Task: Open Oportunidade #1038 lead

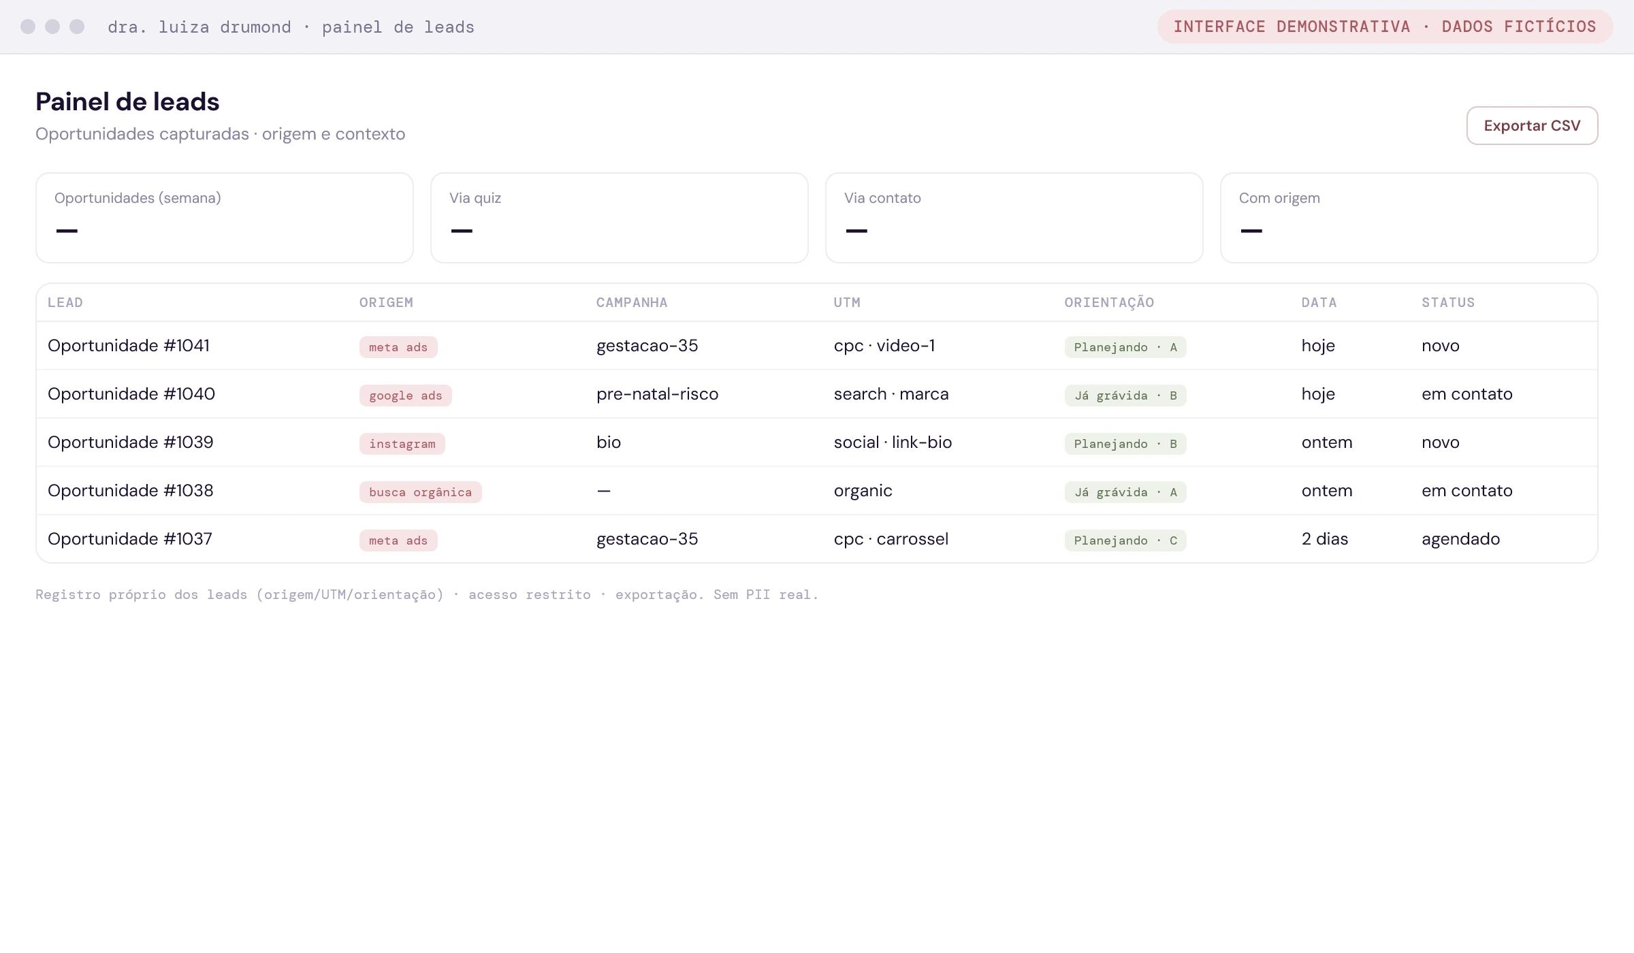Action: [x=131, y=491]
